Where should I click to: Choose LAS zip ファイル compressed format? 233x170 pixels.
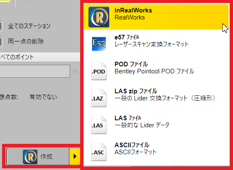(x=156, y=98)
